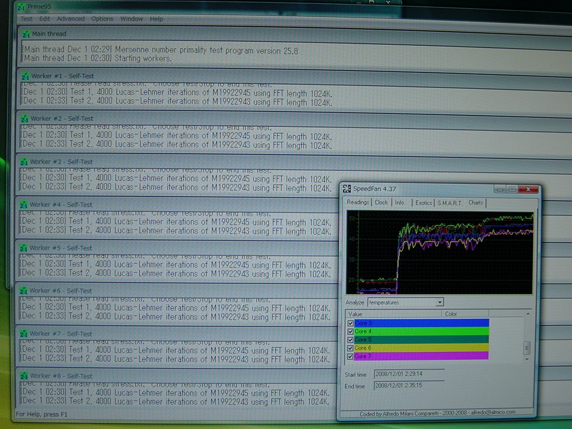The height and width of the screenshot is (429, 572).
Task: Click Worker #3 Test 1 log line
Action: pos(176,178)
